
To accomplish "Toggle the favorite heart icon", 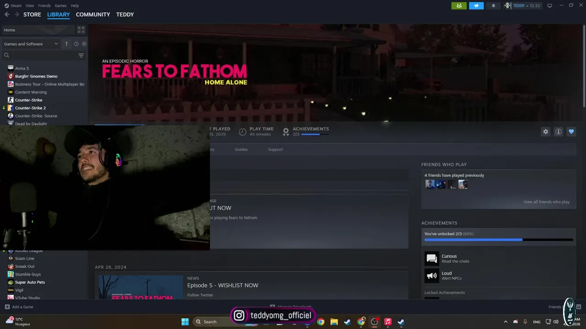I will point(571,132).
